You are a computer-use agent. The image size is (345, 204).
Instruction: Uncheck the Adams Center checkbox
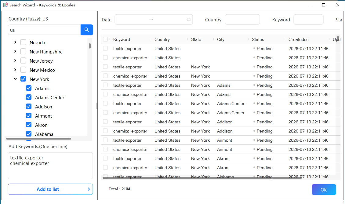[29, 97]
